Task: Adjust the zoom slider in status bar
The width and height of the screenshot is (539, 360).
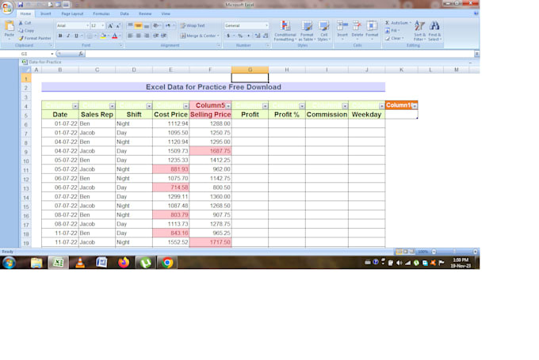Action: point(454,252)
